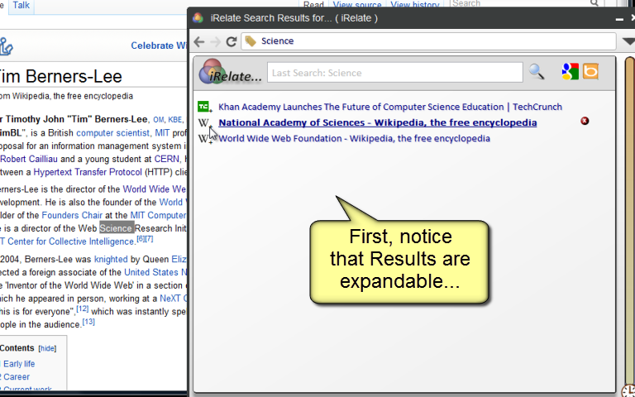Click View source tab on Wikipedia
The height and width of the screenshot is (397, 635).
357,5
